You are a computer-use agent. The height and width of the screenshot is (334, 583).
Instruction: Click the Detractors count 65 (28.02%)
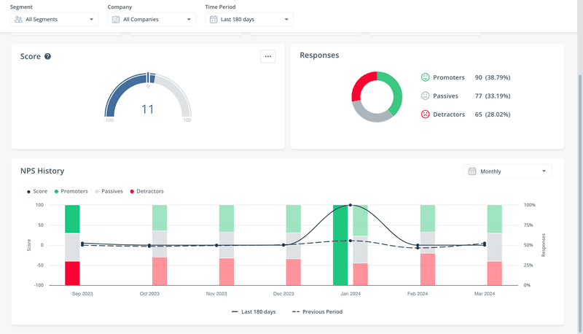[493, 114]
